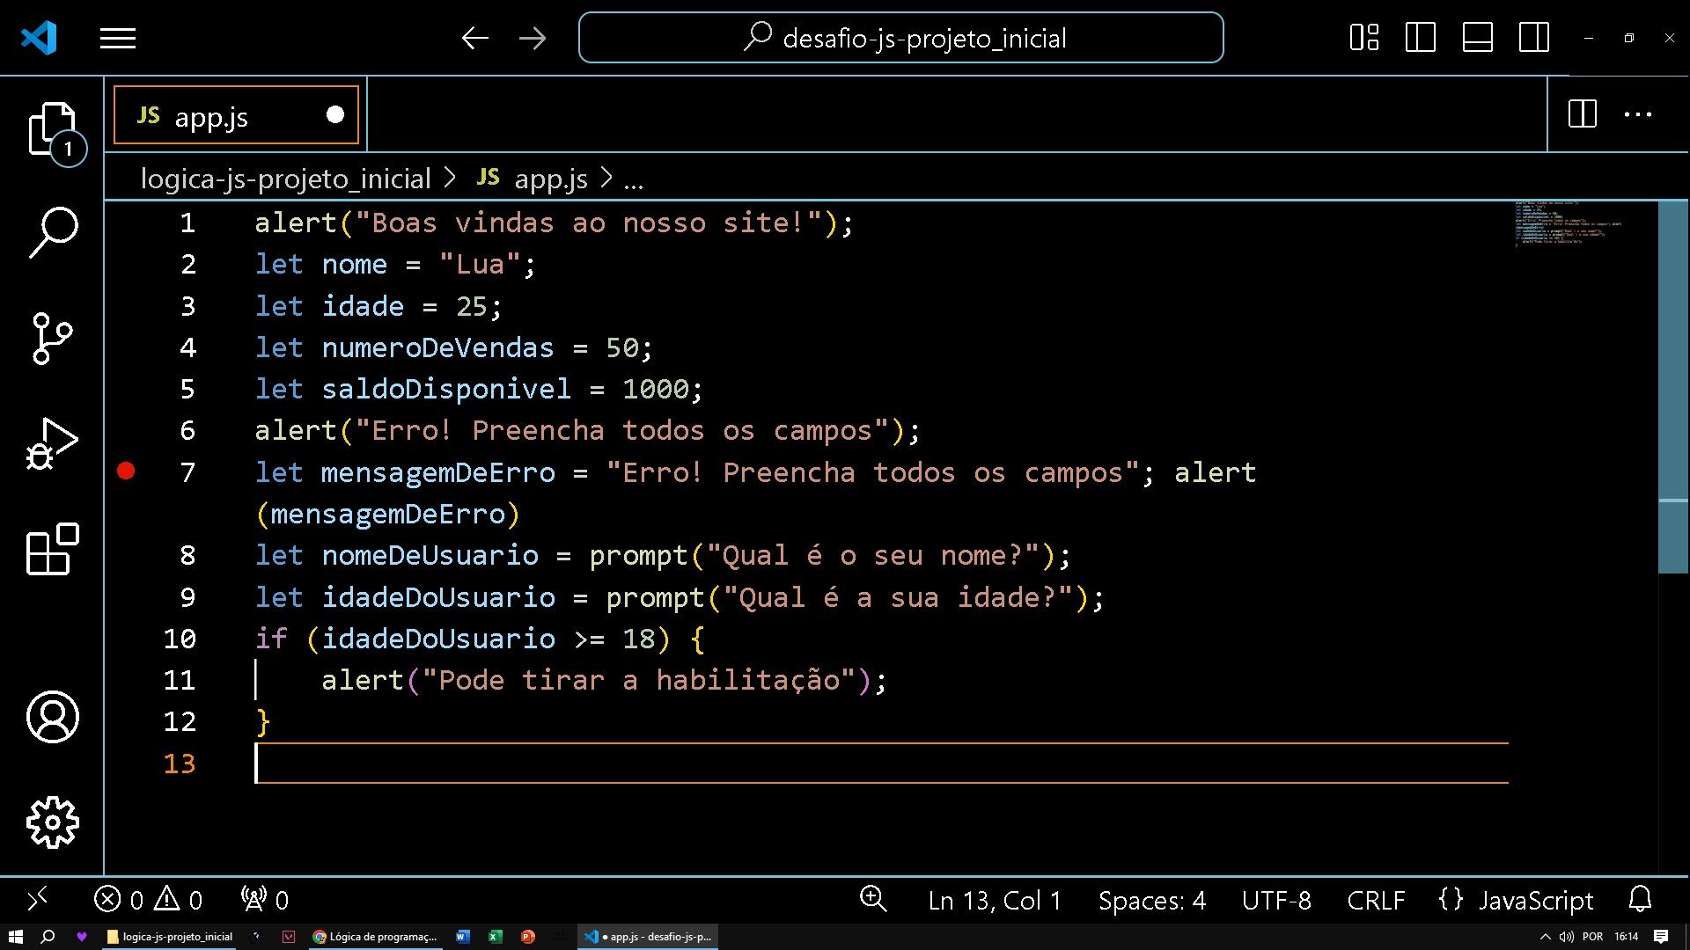
Task: Split the editor to the right
Action: tap(1582, 113)
